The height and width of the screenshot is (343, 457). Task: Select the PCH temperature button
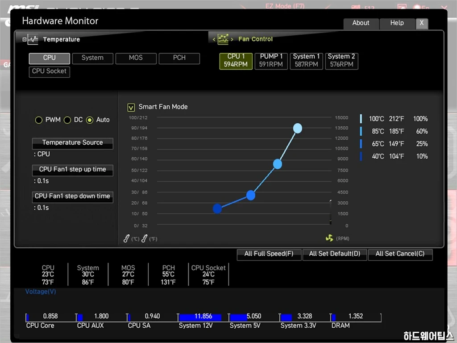click(179, 58)
